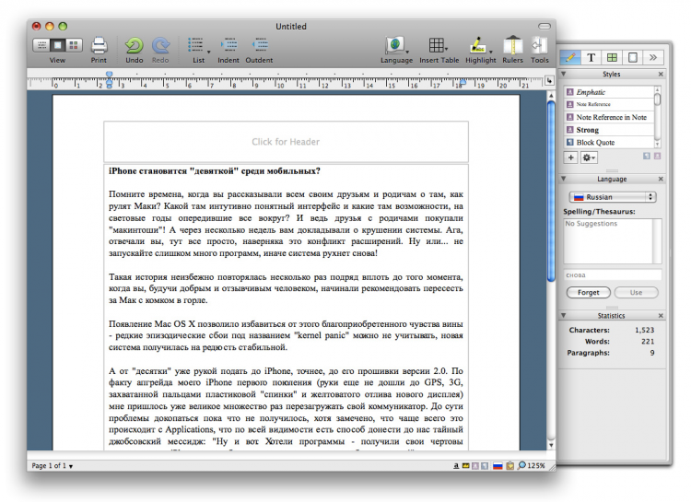
Task: Close the Statistics palette section
Action: [661, 316]
